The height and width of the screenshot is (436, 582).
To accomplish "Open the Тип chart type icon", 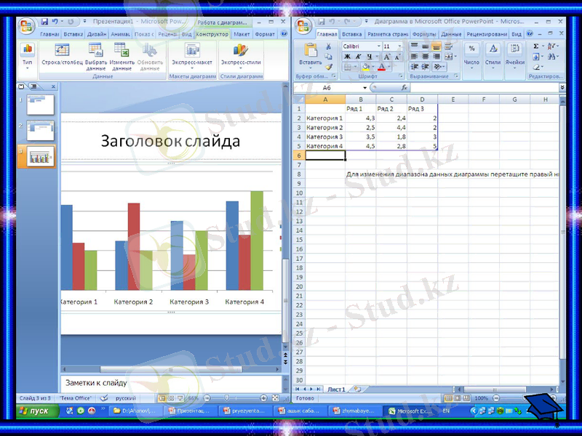I will point(27,51).
